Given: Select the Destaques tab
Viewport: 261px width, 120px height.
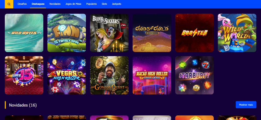Looking at the screenshot, I should 38,4.
